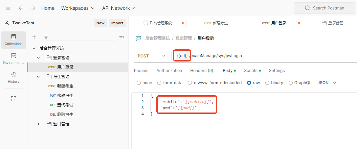Click the Search Postman field
This screenshot has height=149, width=357.
pyautogui.click(x=325, y=8)
